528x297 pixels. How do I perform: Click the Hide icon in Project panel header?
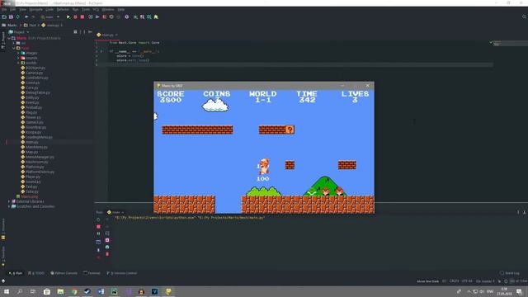pos(90,32)
